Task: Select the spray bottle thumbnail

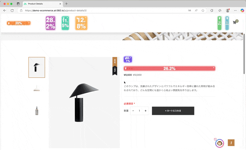Action: (37, 110)
